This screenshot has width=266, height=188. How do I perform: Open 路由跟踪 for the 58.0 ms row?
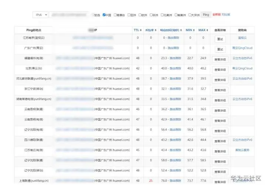pos(175,160)
